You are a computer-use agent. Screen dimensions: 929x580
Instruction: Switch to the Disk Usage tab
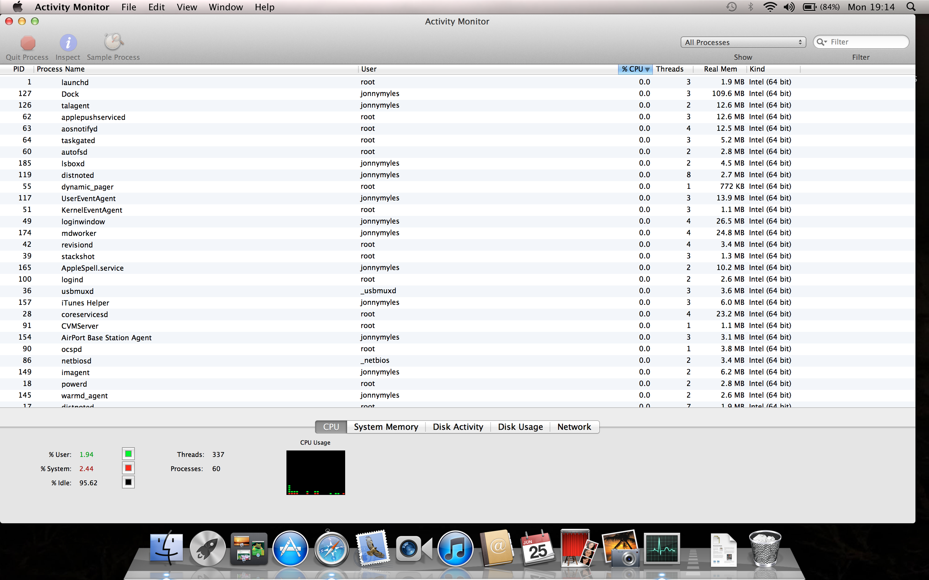(x=520, y=427)
